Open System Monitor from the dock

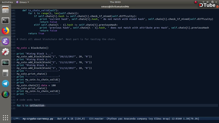5,63
